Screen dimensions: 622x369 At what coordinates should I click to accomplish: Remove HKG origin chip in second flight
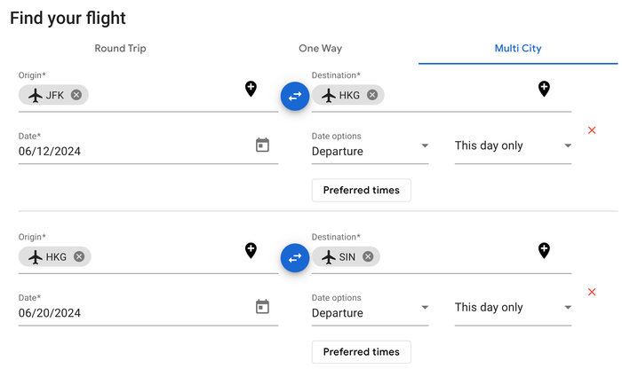click(79, 256)
